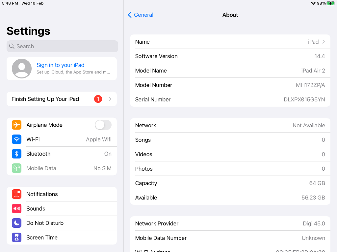Tap the Do Not Disturb moon icon
Screen dimensions: 337x252
pos(16,223)
